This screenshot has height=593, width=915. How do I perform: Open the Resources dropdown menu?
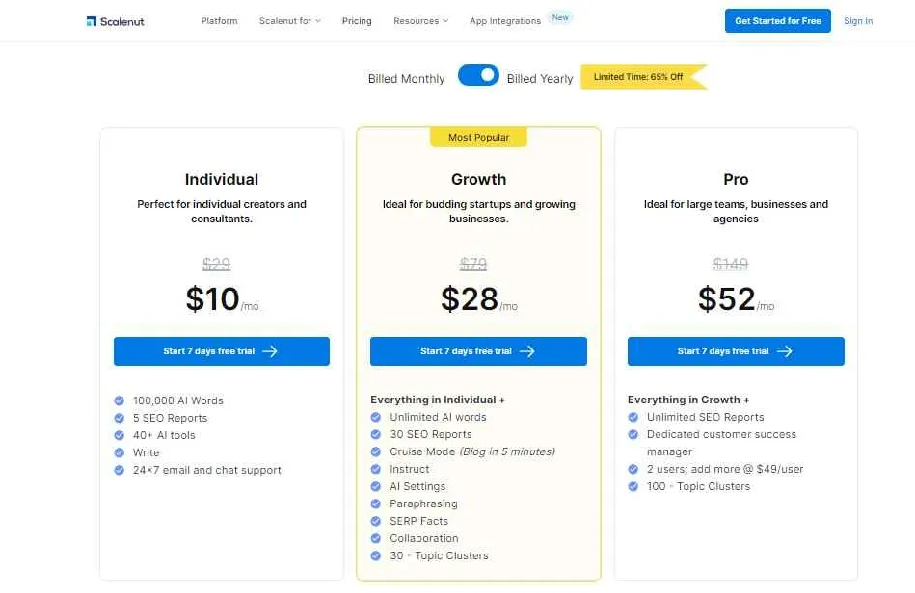[420, 19]
